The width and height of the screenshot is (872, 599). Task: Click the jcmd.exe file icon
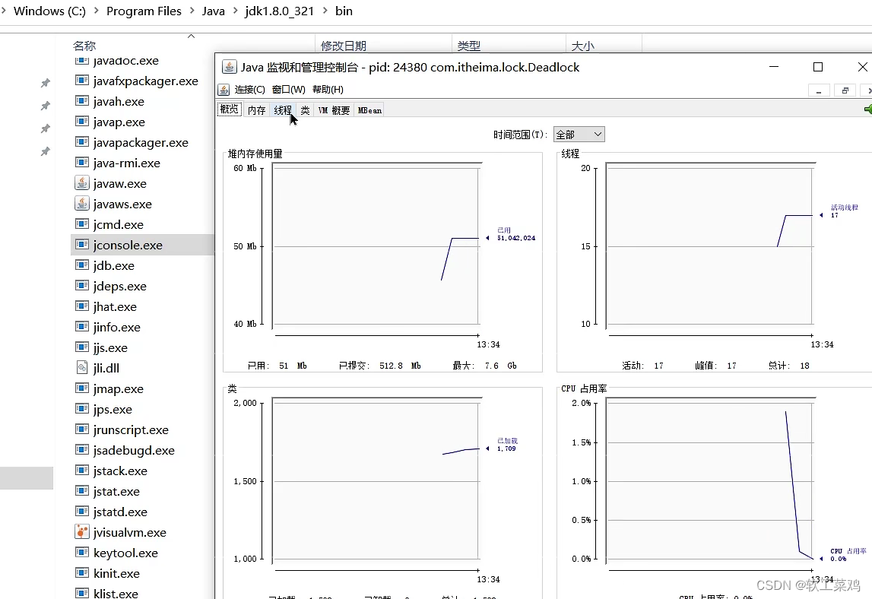click(x=82, y=224)
